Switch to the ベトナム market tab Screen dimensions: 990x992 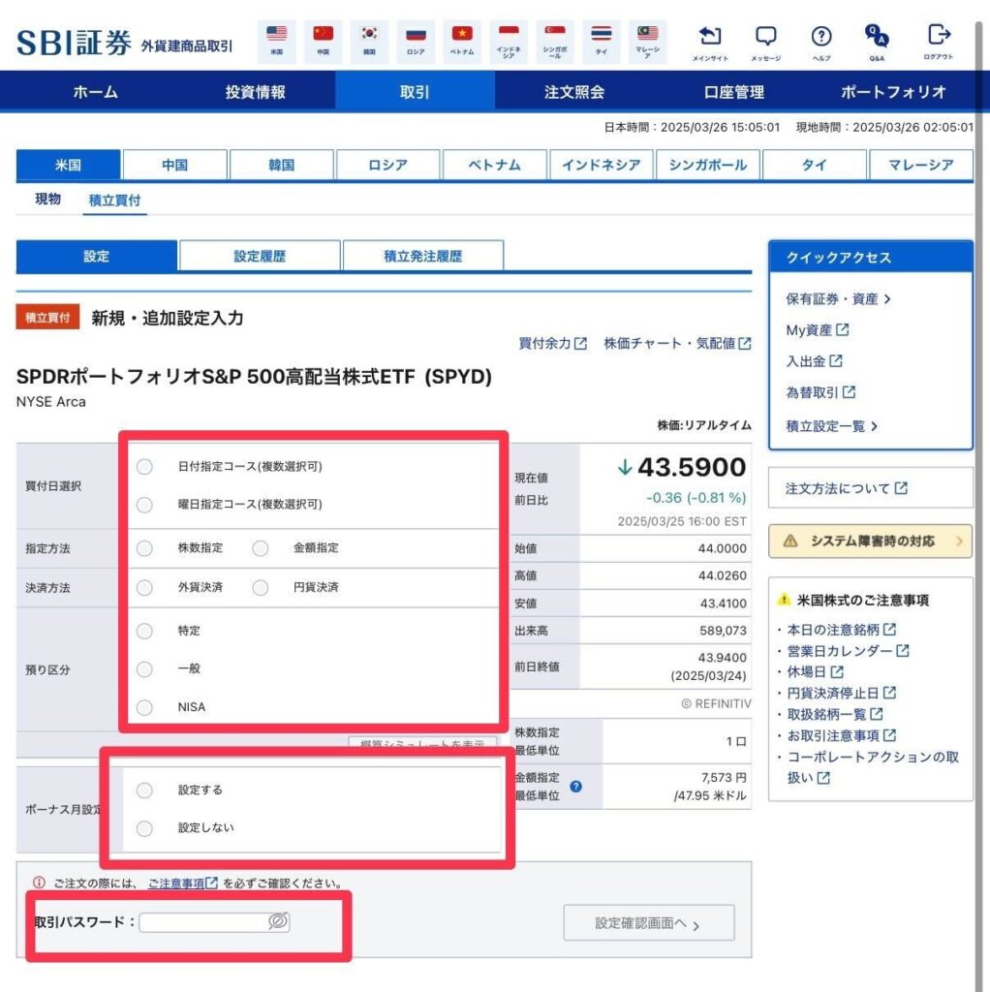coord(495,165)
